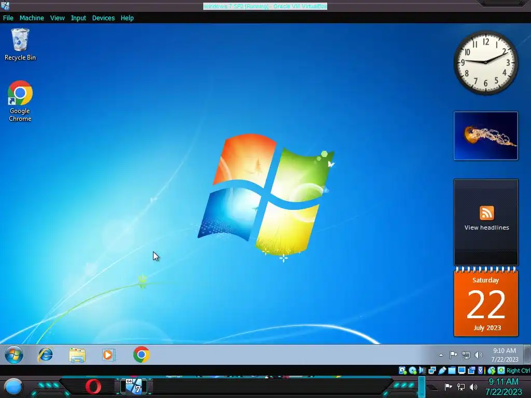531x398 pixels.
Task: Open the View menu
Action: 57,18
